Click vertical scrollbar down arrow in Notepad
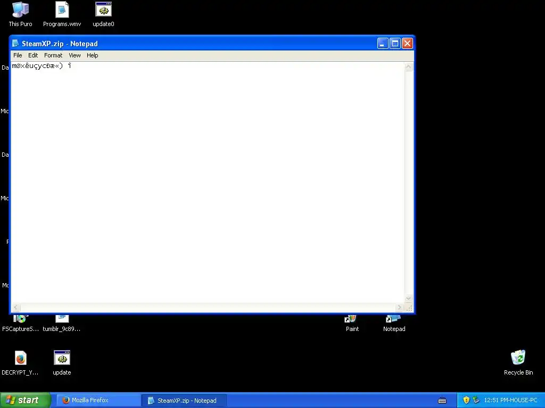545x408 pixels. (408, 299)
